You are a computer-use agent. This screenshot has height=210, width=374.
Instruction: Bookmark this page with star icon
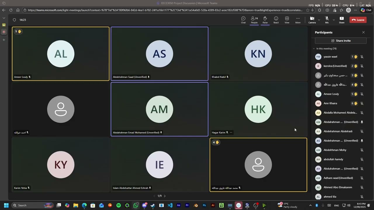(308, 10)
